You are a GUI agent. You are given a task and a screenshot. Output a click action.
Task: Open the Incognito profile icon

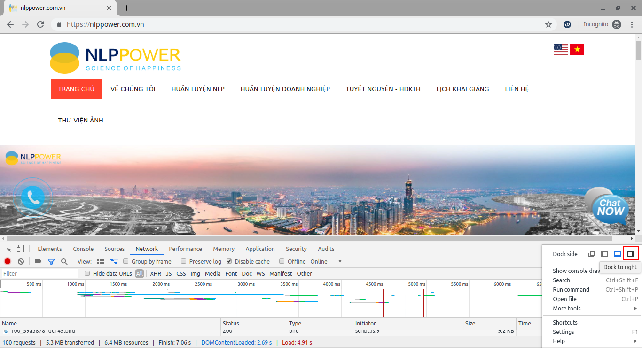click(x=617, y=24)
